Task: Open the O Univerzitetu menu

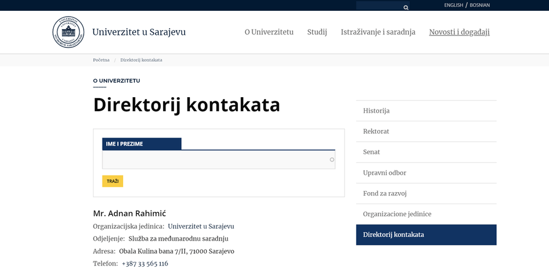Action: (269, 32)
